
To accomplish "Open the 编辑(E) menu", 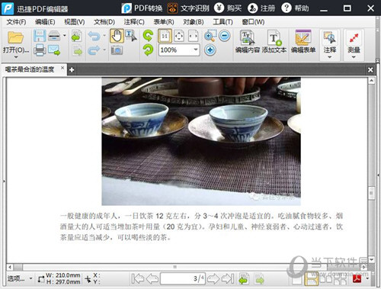I will 45,22.
